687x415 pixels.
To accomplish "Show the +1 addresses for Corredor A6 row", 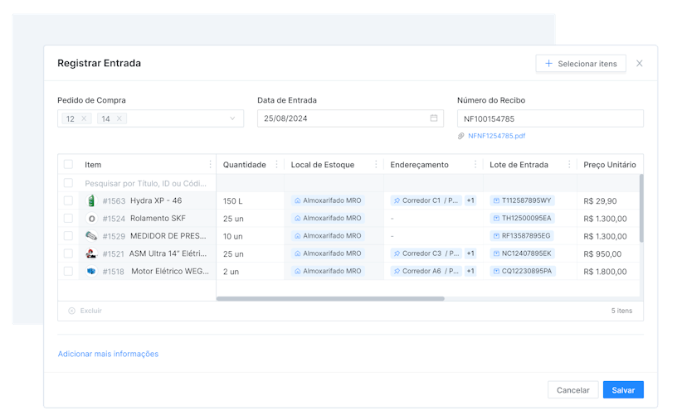I will pyautogui.click(x=470, y=271).
